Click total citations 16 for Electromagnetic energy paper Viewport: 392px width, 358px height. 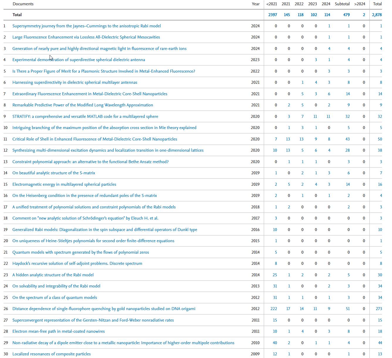380,184
